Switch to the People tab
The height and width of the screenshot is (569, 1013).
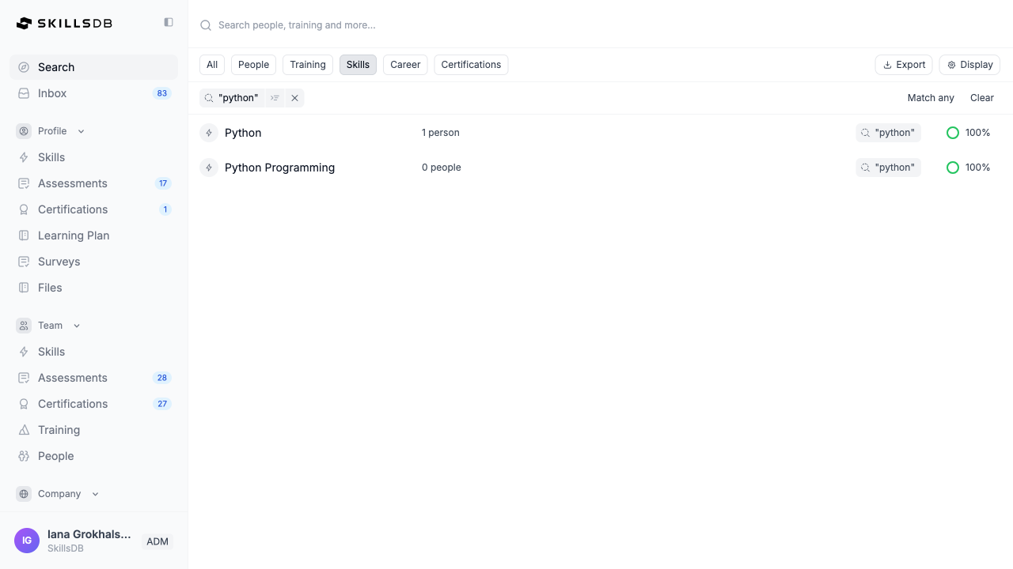tap(253, 65)
